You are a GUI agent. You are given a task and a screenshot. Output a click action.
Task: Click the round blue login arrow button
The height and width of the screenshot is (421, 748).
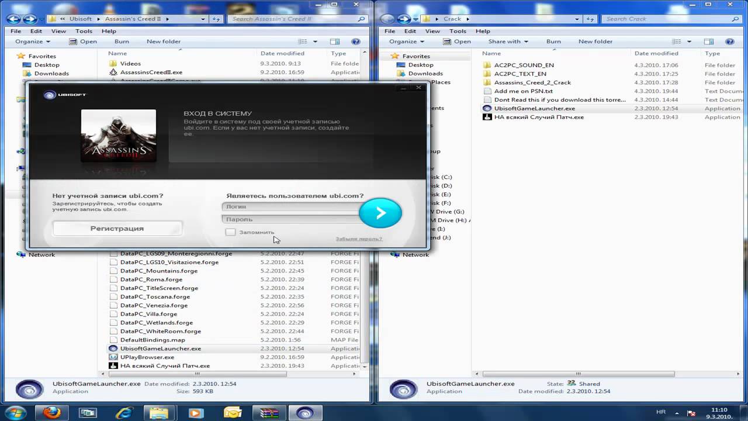pos(380,213)
